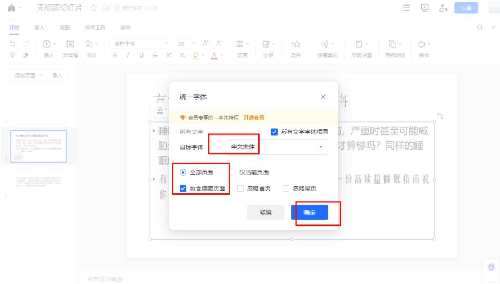Increase font size with A+ icon
500x284 pixels.
[206, 43]
